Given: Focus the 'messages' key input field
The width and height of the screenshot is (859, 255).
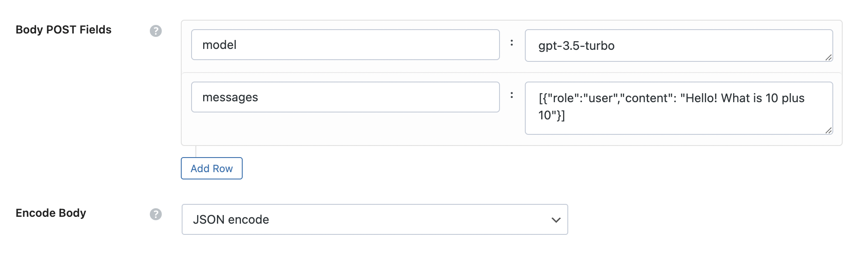Looking at the screenshot, I should coord(345,97).
